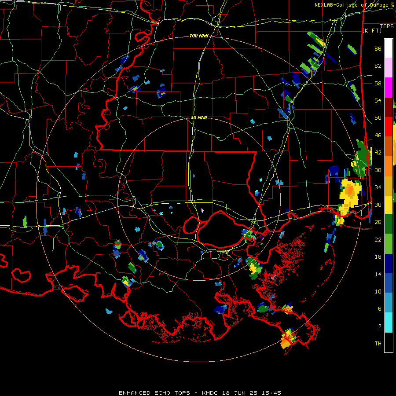Click the small pink echo near radar center
This screenshot has width=396, height=396.
coord(202,210)
